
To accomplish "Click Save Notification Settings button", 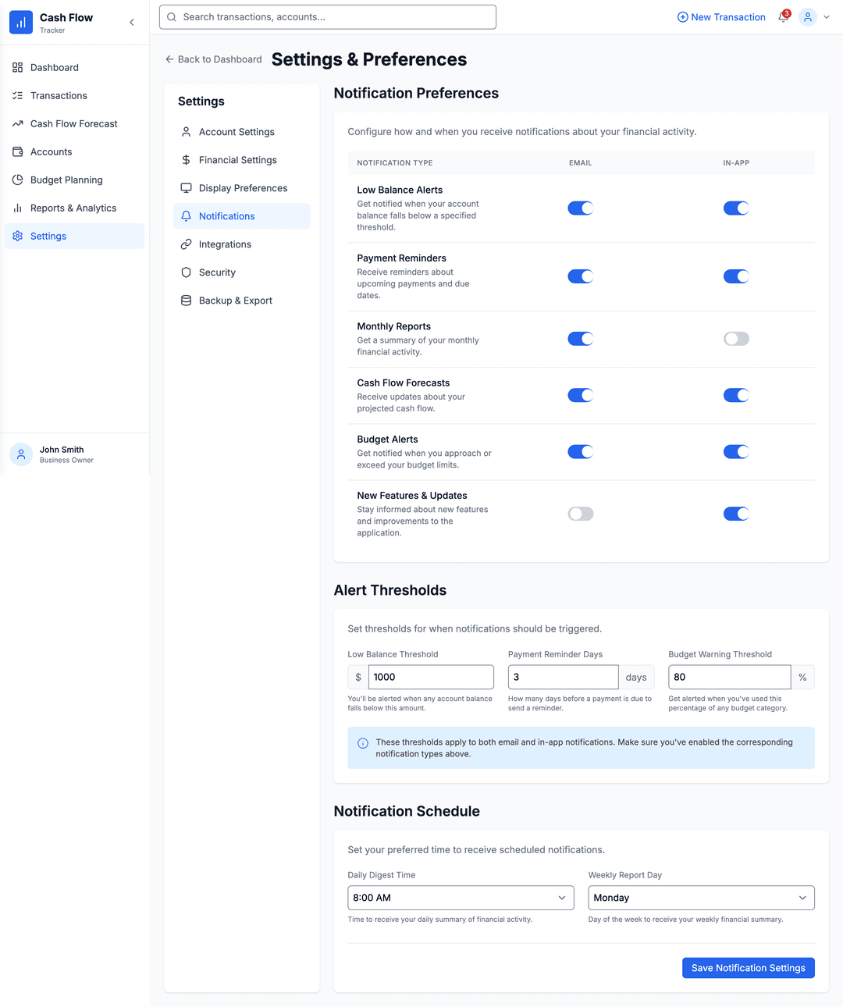I will click(748, 968).
